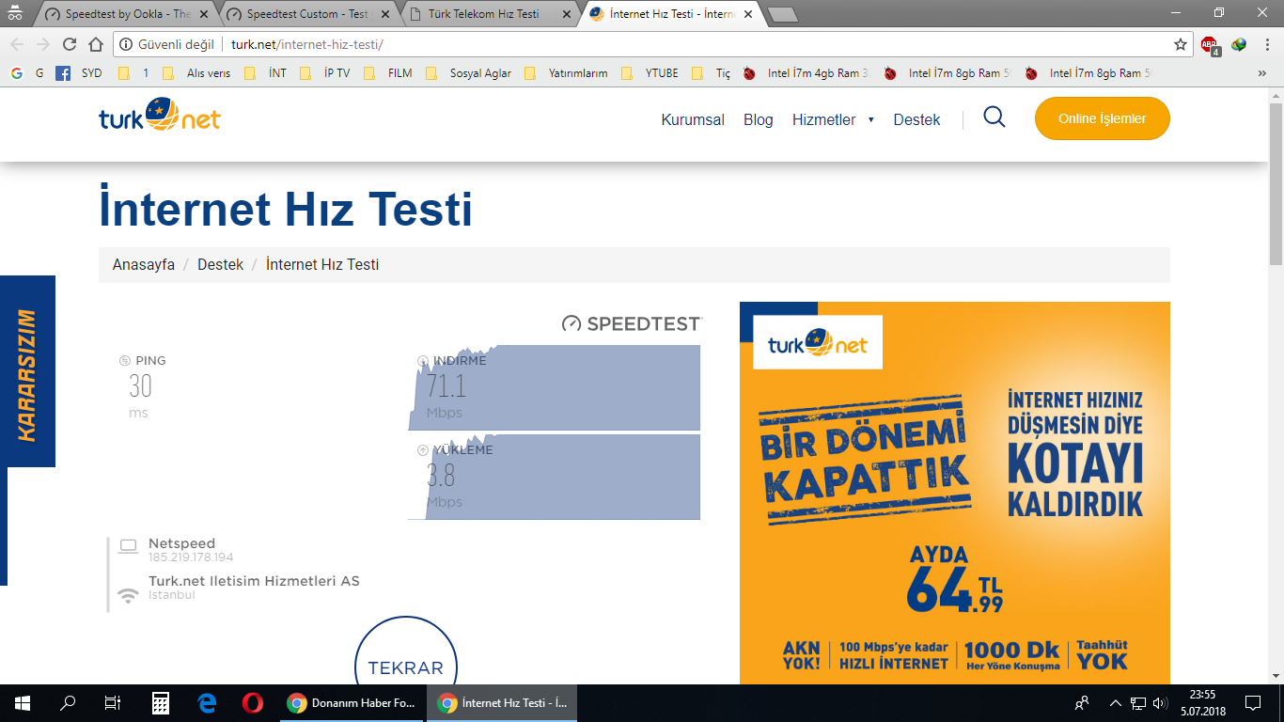View site info next to Güvenli değil
This screenshot has height=722, width=1284.
tap(126, 44)
